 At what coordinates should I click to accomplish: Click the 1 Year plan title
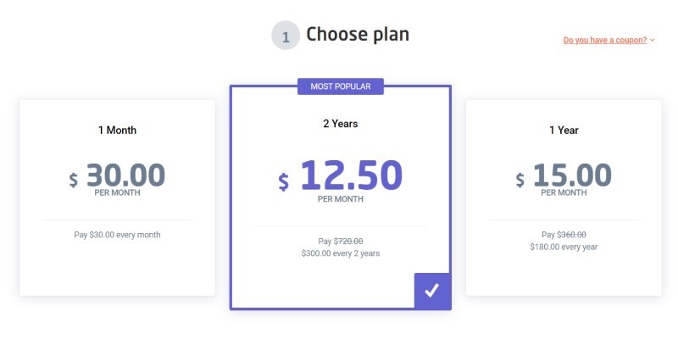point(564,130)
